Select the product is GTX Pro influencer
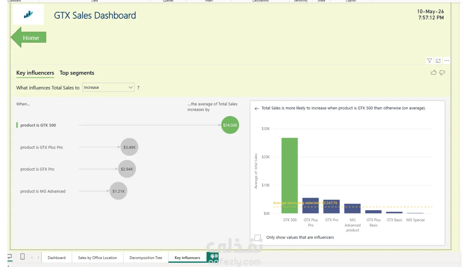This screenshot has width=469, height=267. [37, 169]
